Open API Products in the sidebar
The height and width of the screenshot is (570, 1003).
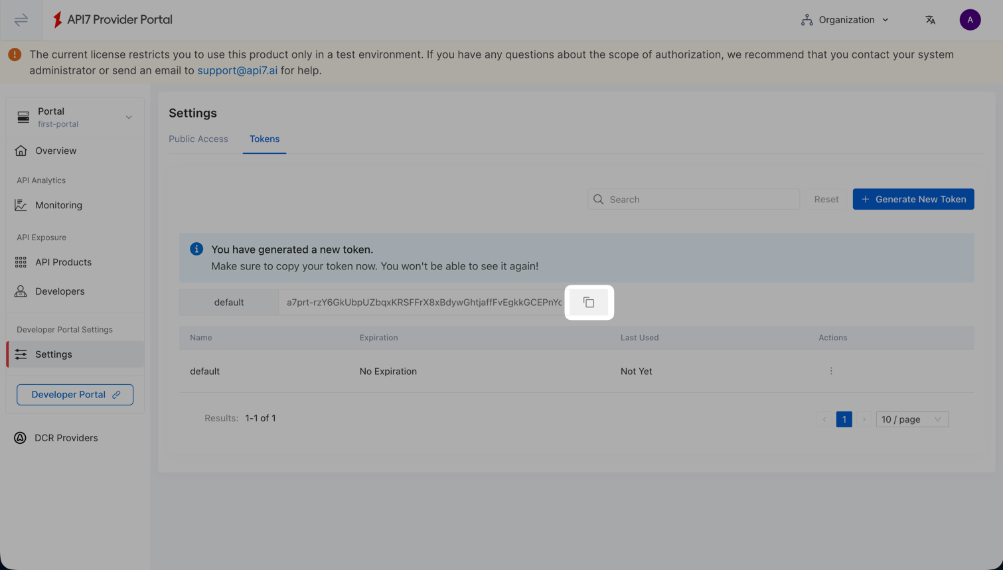[63, 263]
